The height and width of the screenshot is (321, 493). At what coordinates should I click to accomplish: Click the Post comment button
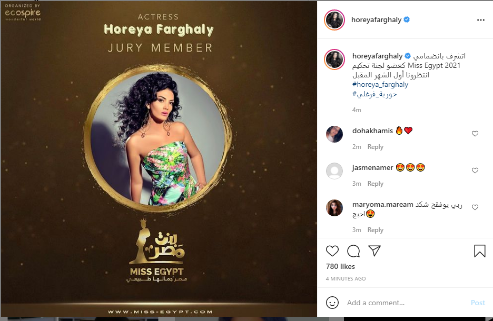tap(478, 303)
